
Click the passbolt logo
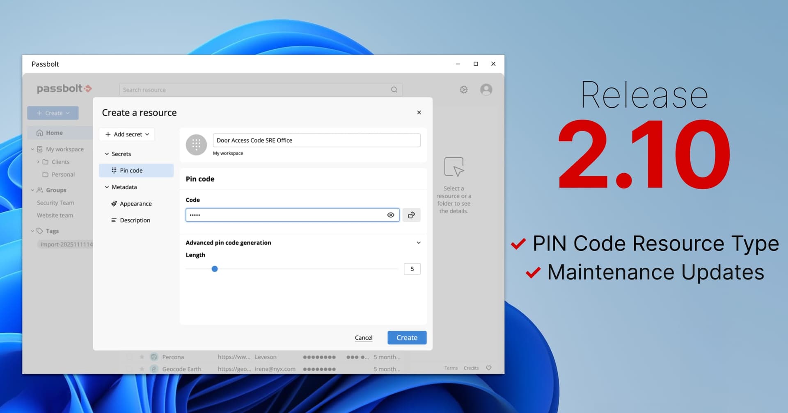[64, 88]
